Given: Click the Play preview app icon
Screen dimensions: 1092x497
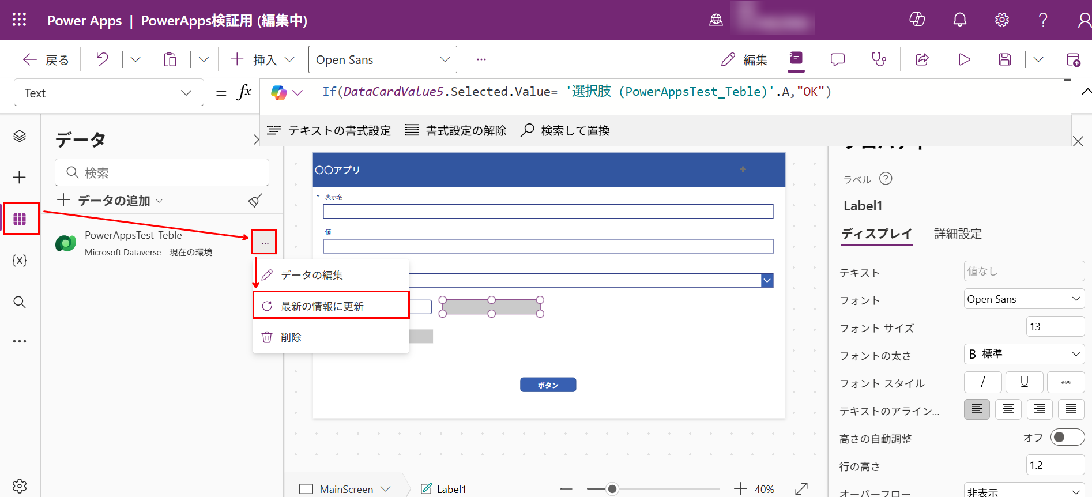Looking at the screenshot, I should pyautogui.click(x=964, y=59).
